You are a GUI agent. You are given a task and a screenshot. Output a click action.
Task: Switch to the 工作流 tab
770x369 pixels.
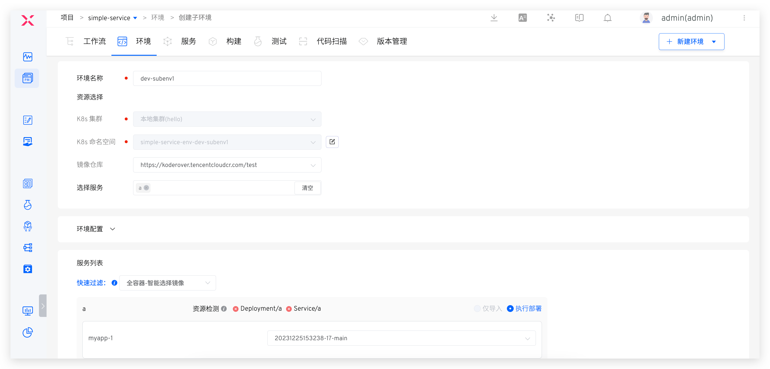pos(86,41)
